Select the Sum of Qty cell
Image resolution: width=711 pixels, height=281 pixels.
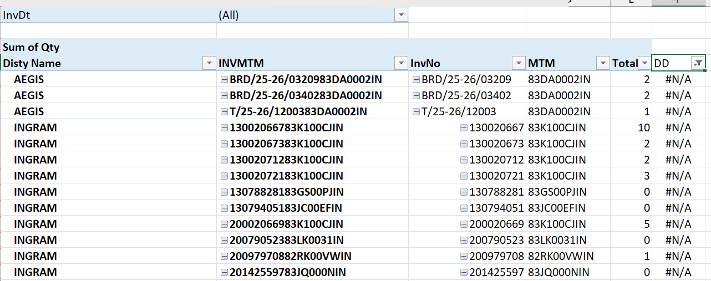pos(31,47)
